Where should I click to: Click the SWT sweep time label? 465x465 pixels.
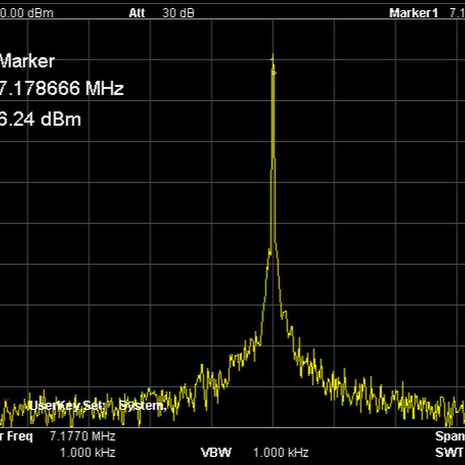449,453
